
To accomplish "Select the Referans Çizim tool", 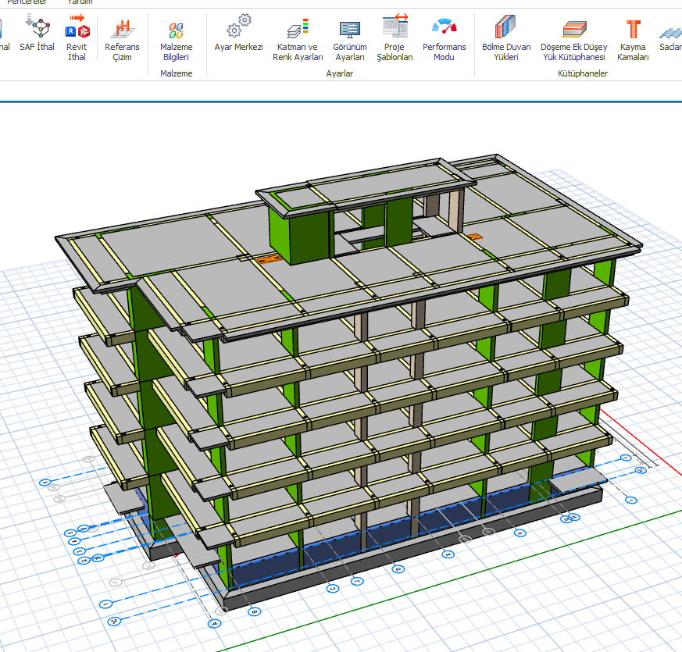I will (x=122, y=29).
